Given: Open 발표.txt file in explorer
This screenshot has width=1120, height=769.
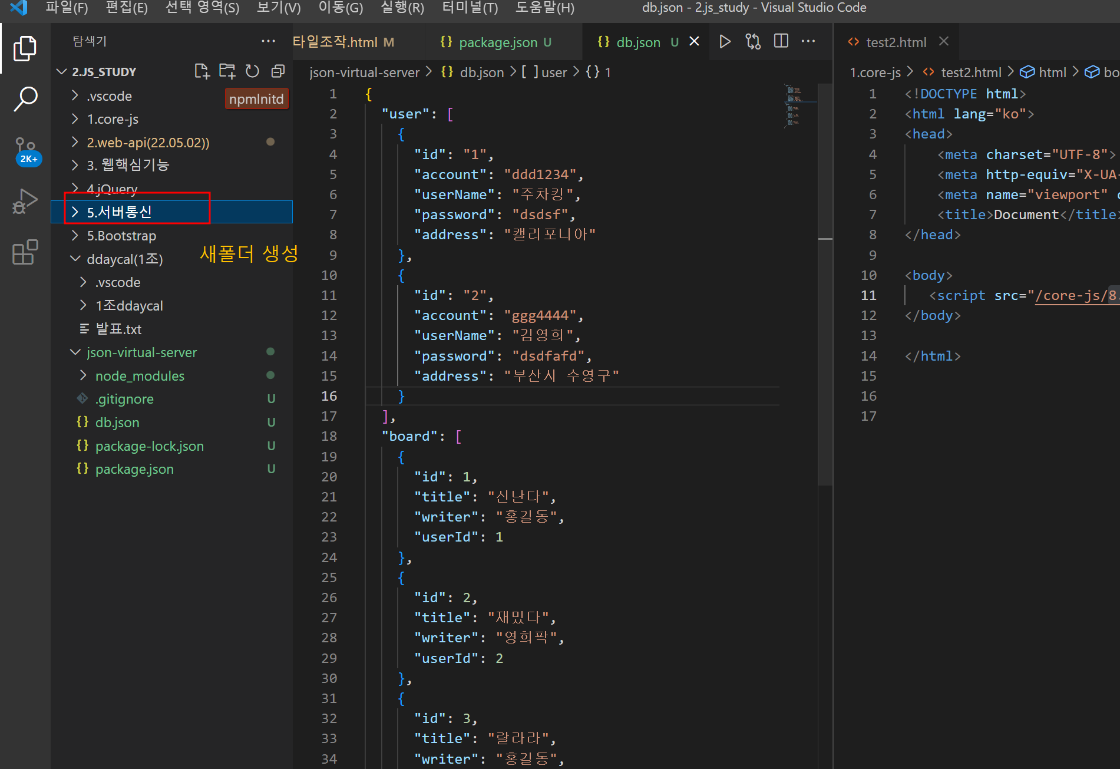Looking at the screenshot, I should pyautogui.click(x=118, y=329).
